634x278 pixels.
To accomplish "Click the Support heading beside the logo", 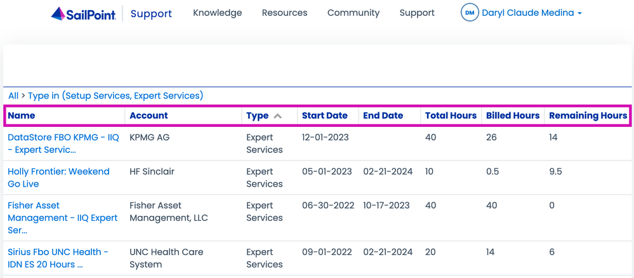I will [151, 13].
